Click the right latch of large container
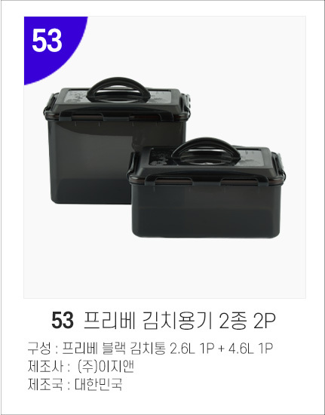The width and height of the screenshot is (325, 415). tap(187, 104)
